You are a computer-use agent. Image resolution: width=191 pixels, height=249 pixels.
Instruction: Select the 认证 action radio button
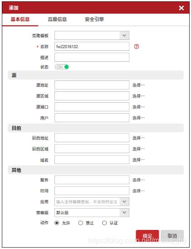pos(104,223)
